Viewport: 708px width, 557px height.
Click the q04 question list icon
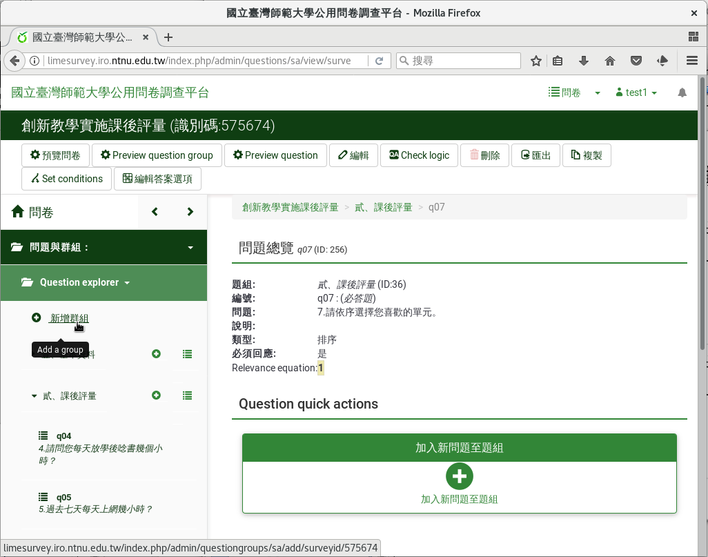pos(43,436)
